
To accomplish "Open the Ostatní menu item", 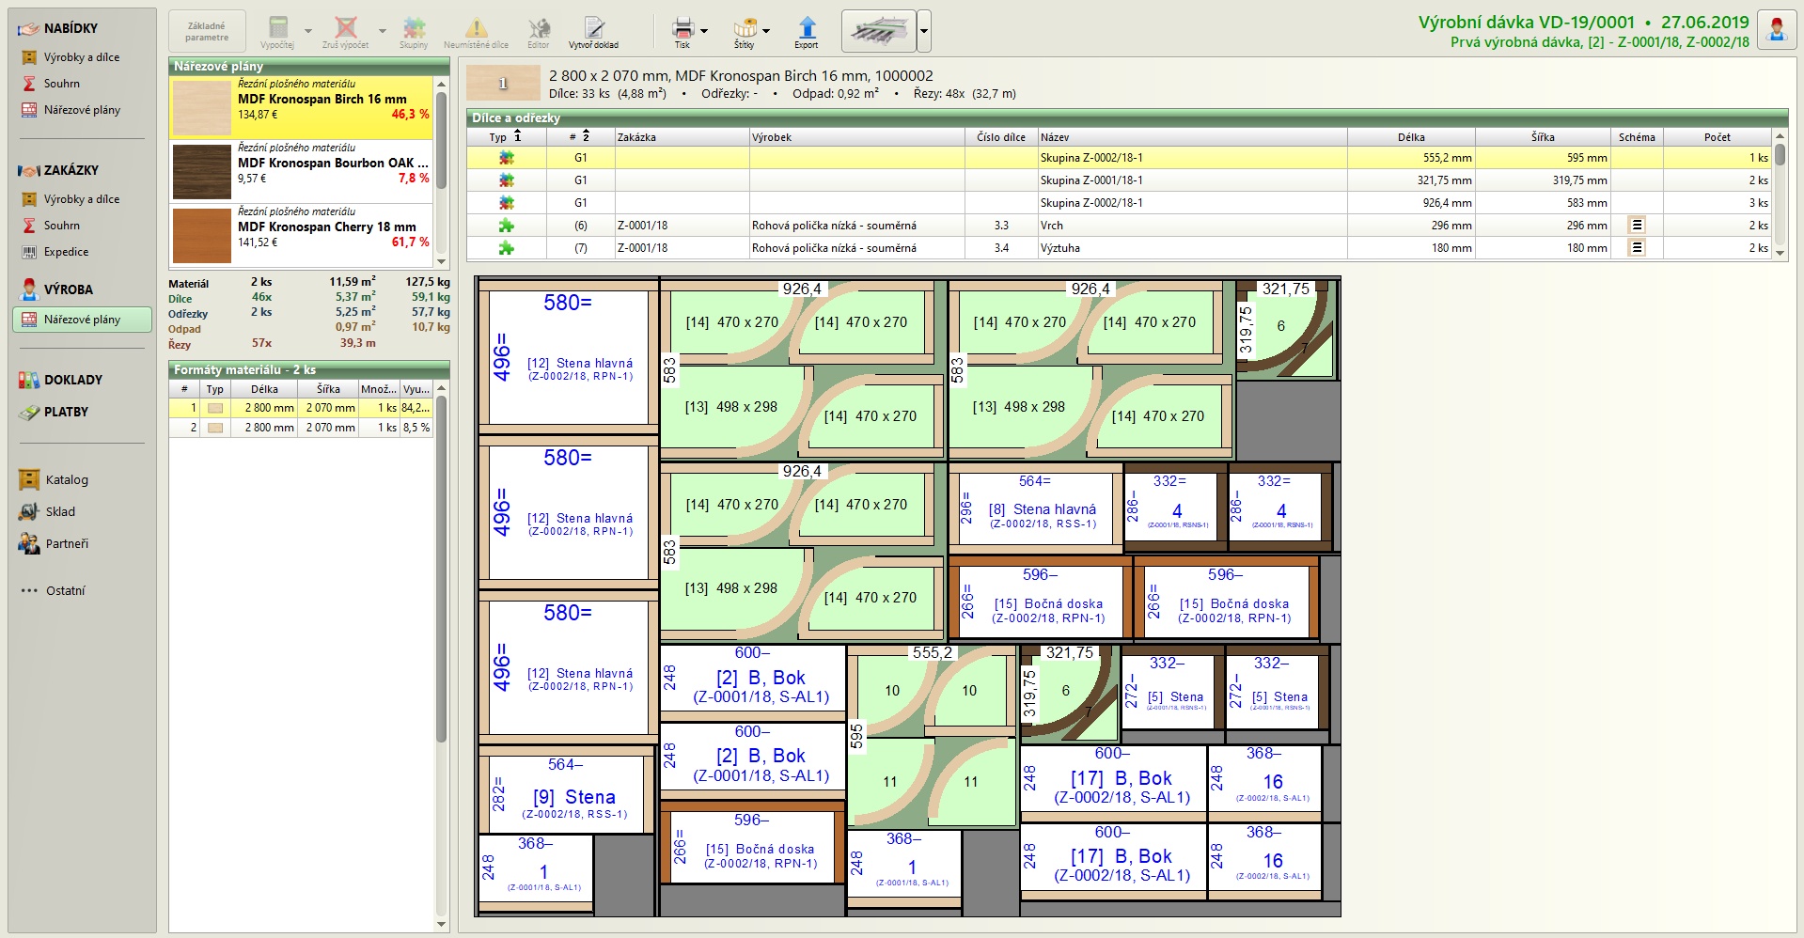I will coord(65,591).
